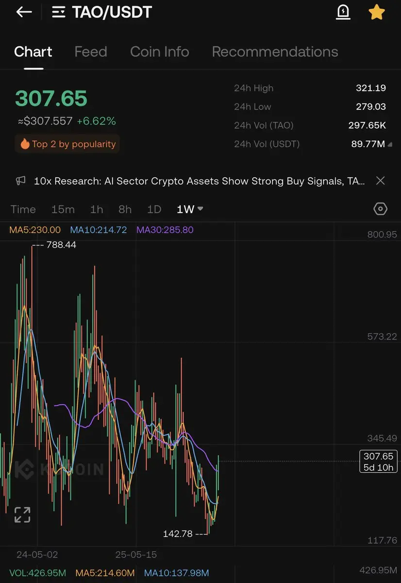Tap the VOL:426.95M label
The width and height of the screenshot is (401, 583).
point(37,573)
